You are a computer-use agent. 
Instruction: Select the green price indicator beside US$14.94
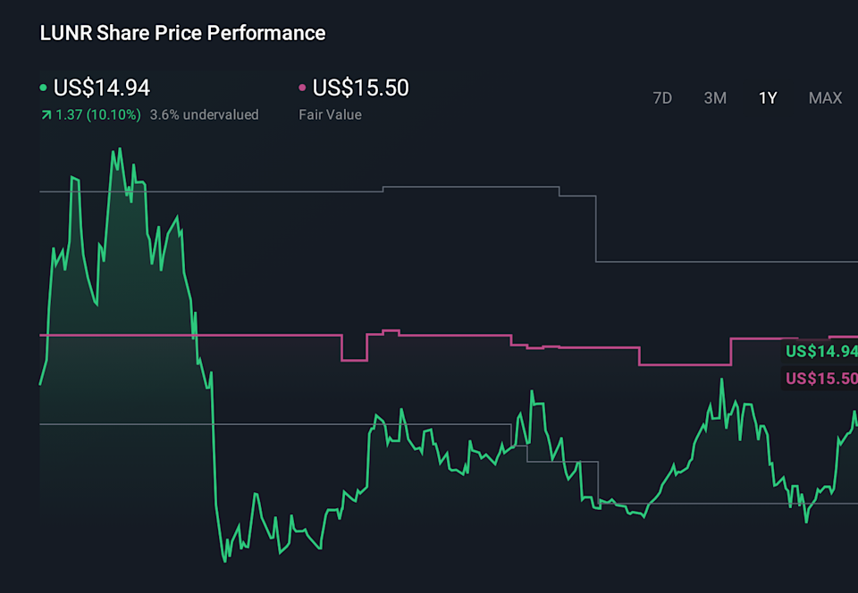pyautogui.click(x=43, y=88)
